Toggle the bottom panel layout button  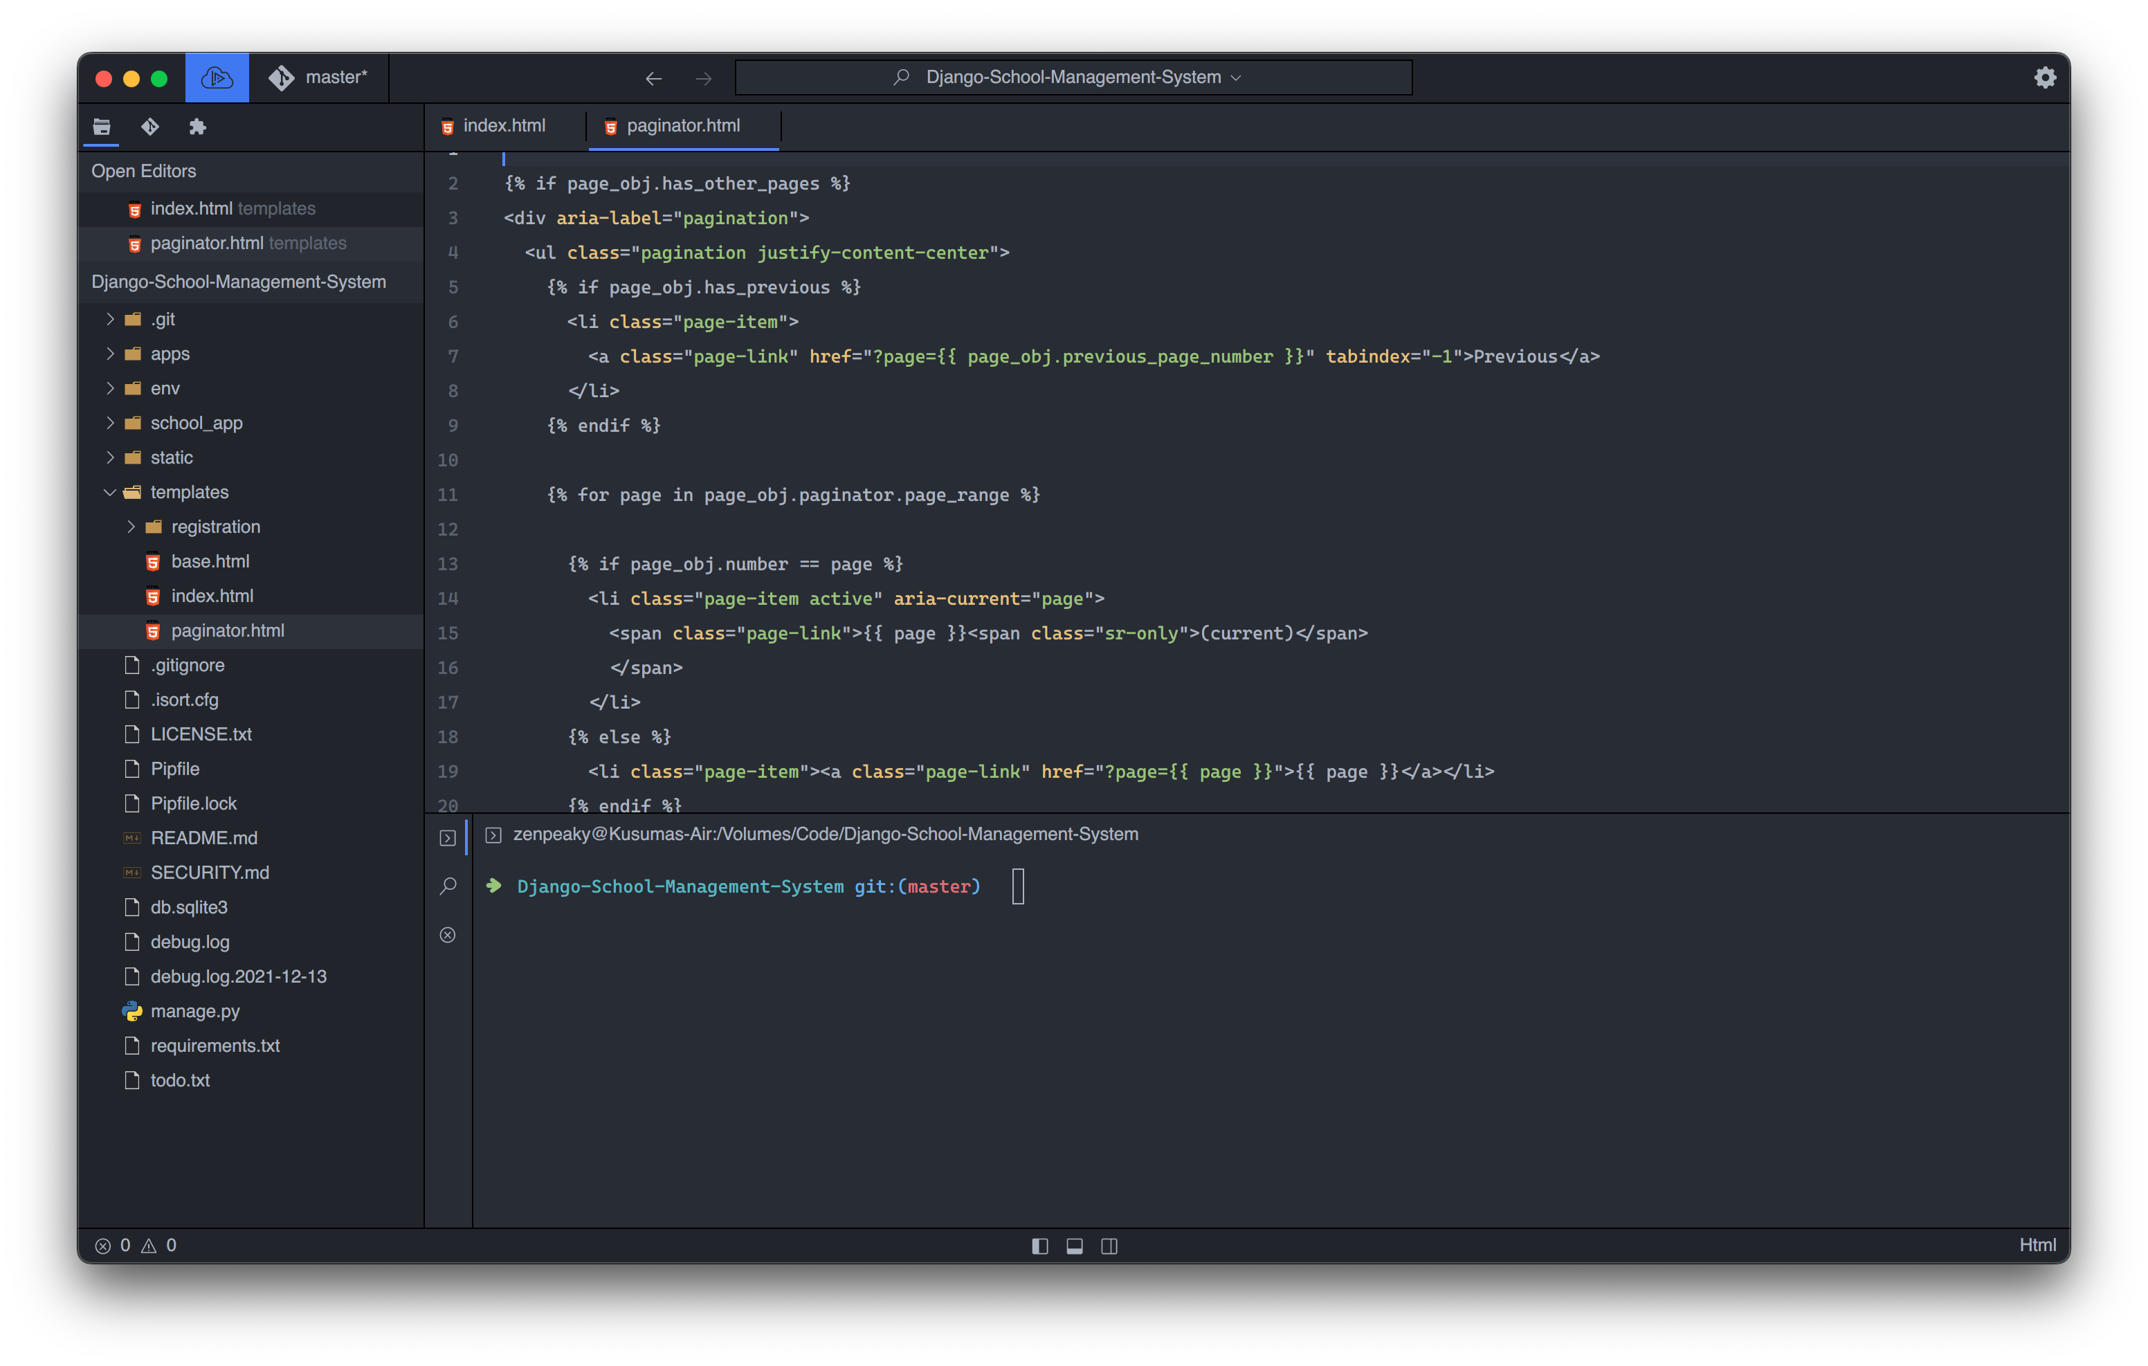point(1074,1246)
